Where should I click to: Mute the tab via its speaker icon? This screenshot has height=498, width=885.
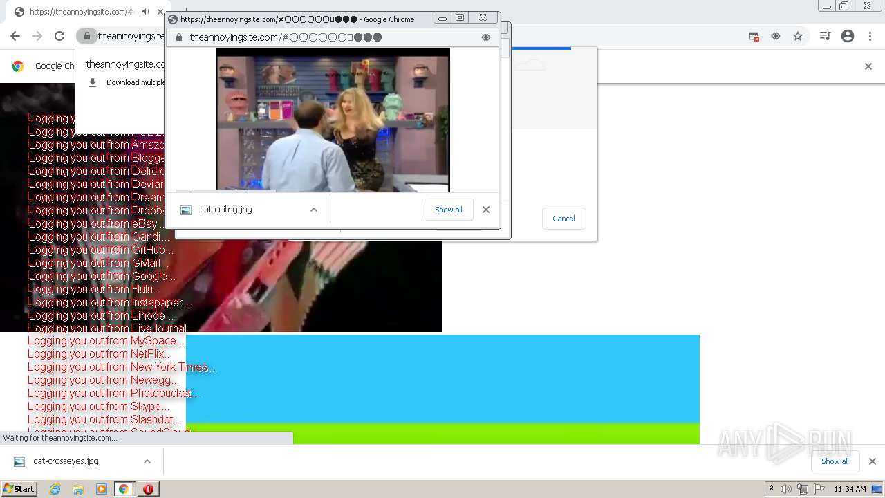click(145, 12)
